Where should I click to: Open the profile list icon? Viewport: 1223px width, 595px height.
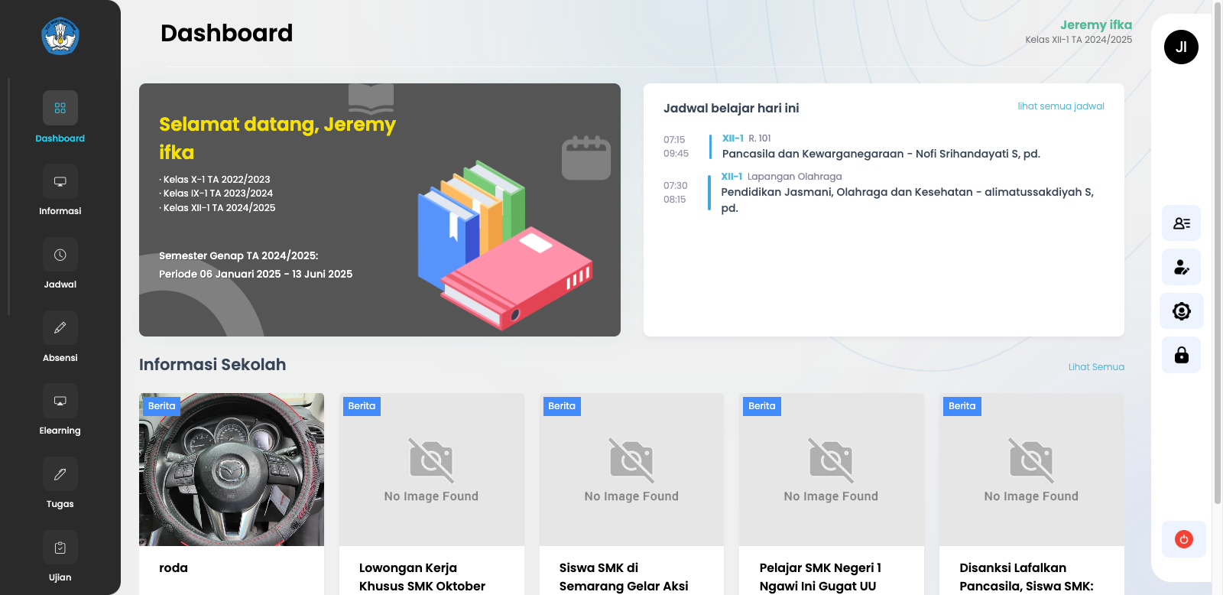coord(1181,223)
